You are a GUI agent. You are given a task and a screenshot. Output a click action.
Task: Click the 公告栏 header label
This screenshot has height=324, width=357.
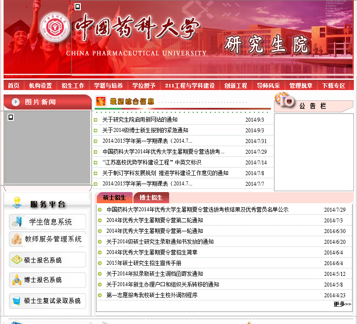[313, 106]
